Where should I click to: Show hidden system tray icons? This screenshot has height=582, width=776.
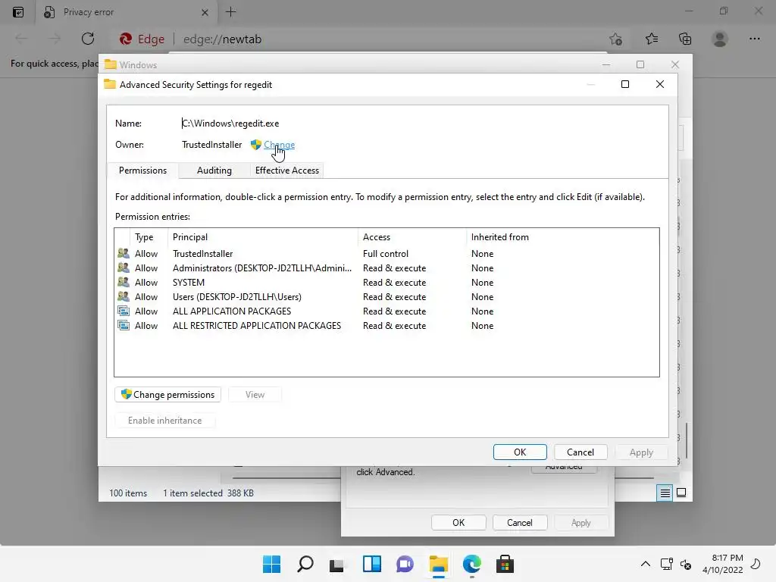pyautogui.click(x=646, y=564)
